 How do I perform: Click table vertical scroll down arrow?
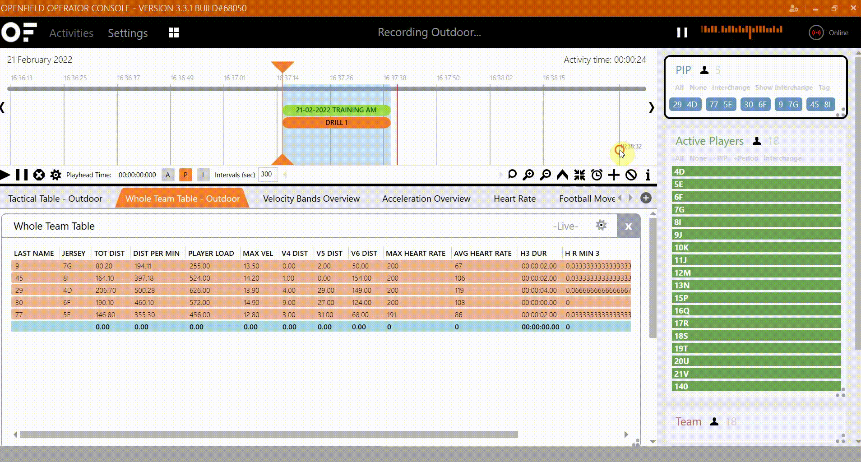pyautogui.click(x=653, y=441)
